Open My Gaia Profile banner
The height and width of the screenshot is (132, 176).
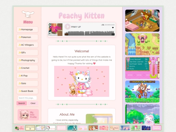coord(28,115)
